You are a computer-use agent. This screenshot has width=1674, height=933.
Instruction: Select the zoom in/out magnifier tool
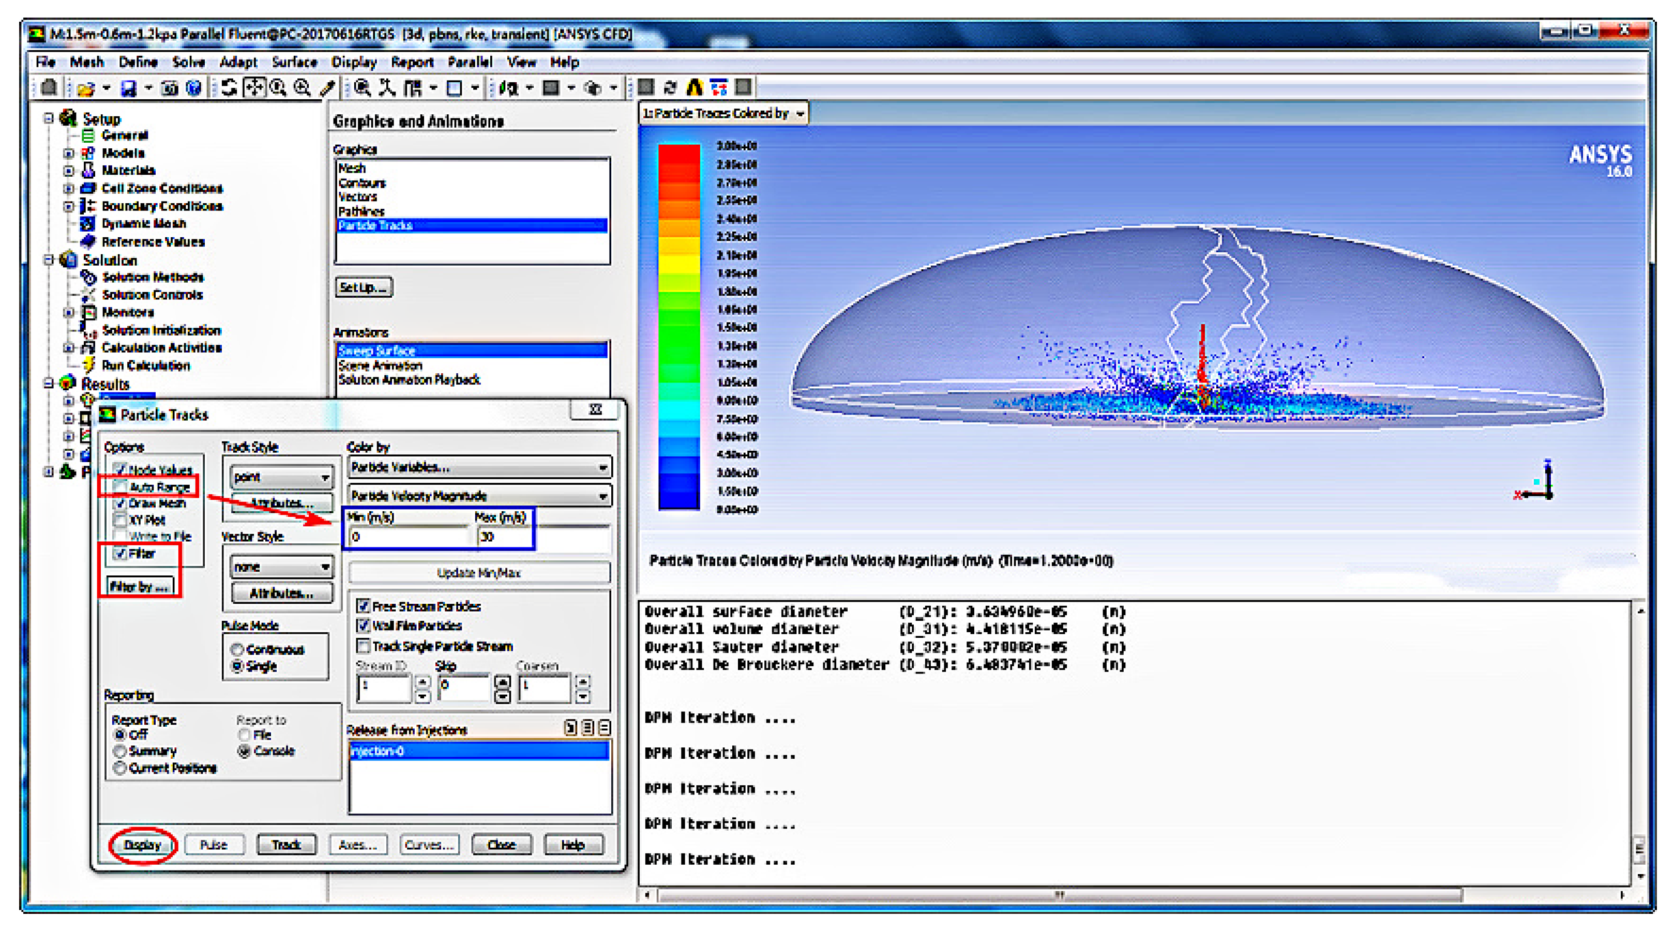[278, 88]
